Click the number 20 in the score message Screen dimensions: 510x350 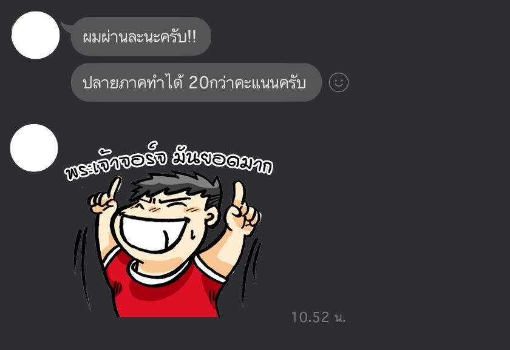click(199, 82)
